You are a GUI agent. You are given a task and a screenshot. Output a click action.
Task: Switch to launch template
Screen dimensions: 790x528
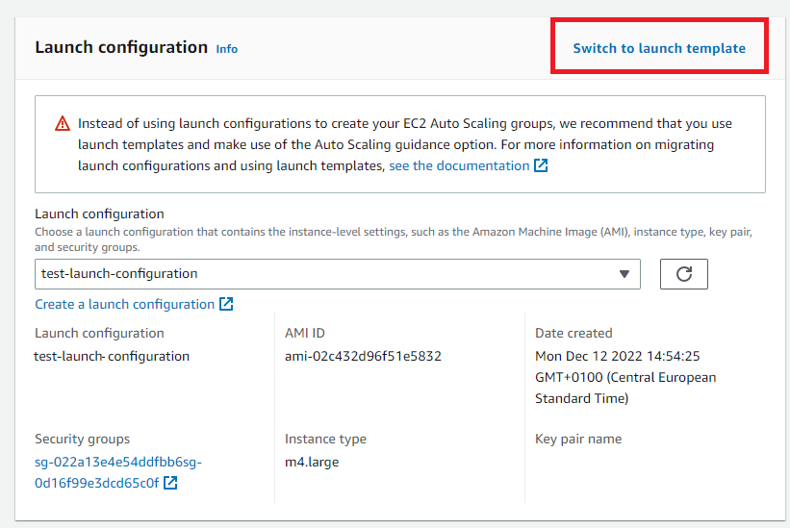coord(659,48)
